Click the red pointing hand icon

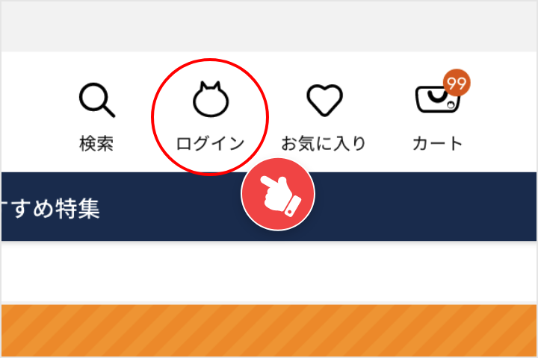278,194
